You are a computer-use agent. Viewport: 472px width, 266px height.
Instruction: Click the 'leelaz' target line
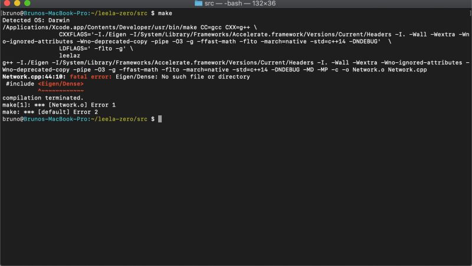pos(70,55)
